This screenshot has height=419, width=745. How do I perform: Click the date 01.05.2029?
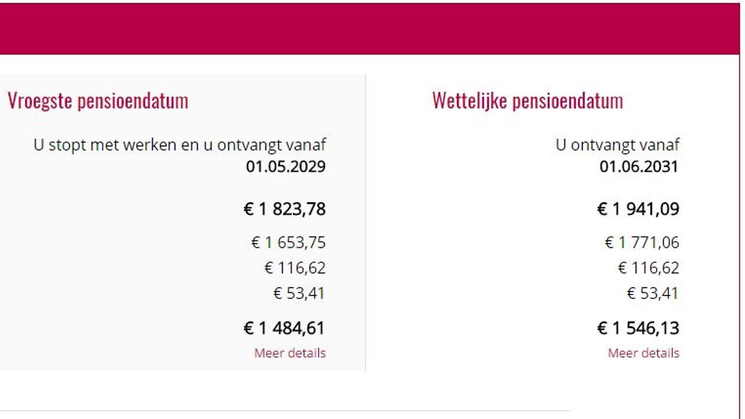click(285, 167)
